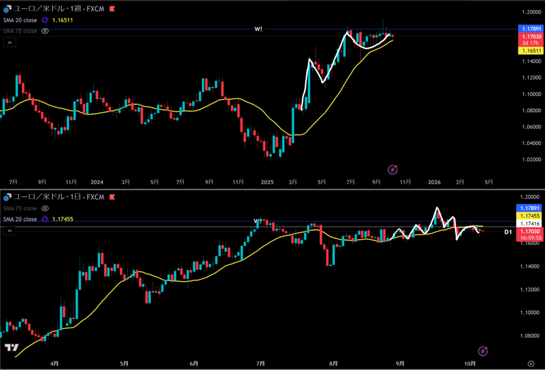
Task: Click the red flag on weekly chart title
Action: [x=112, y=10]
